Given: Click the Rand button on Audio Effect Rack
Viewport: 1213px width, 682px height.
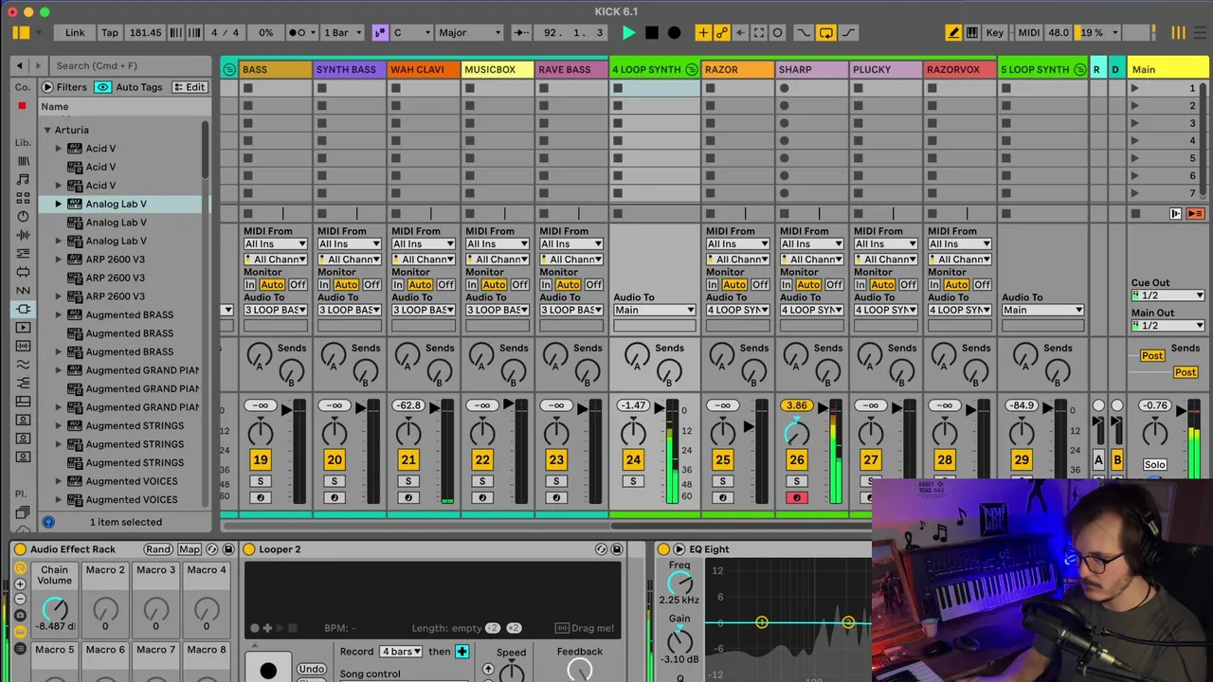Looking at the screenshot, I should click(x=158, y=549).
